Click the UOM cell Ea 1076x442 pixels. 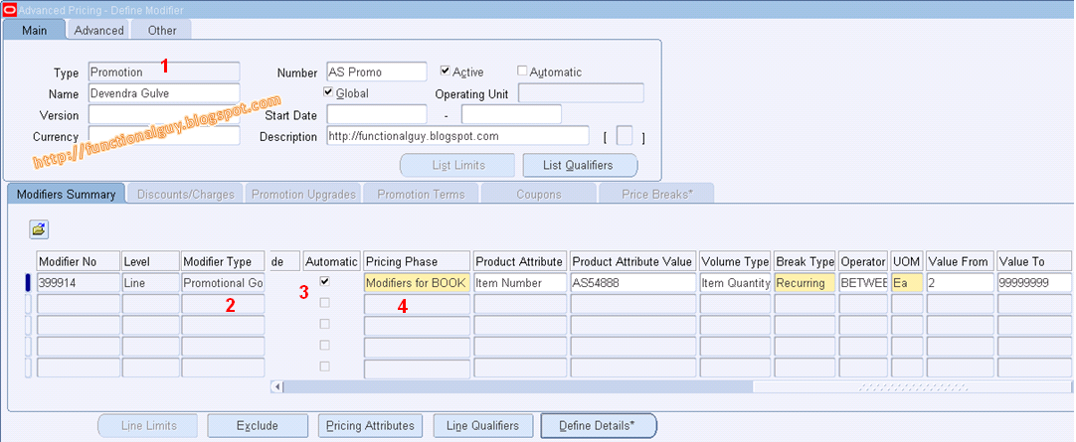(x=907, y=282)
